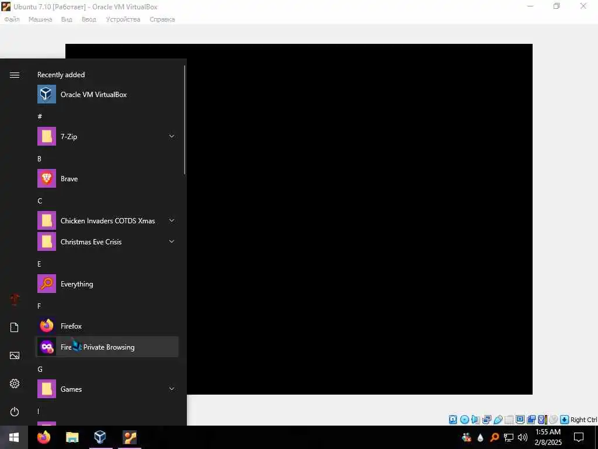Open File Explorer from the taskbar

pyautogui.click(x=72, y=437)
